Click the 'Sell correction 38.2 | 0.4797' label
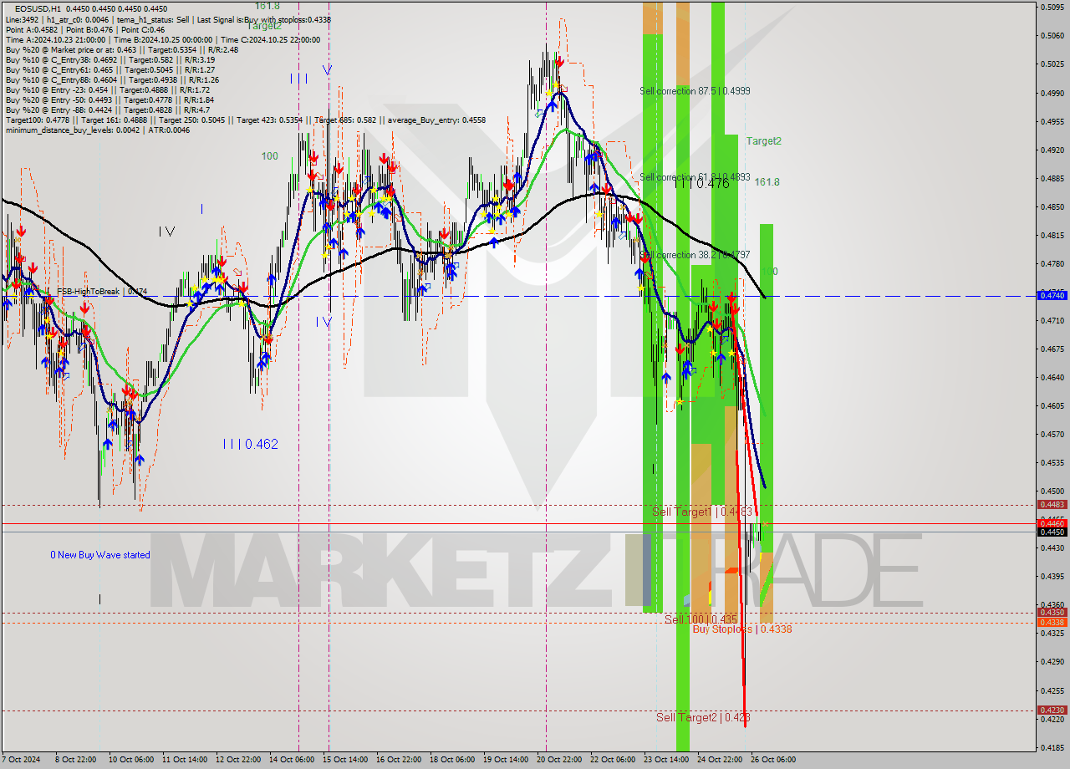 point(695,255)
